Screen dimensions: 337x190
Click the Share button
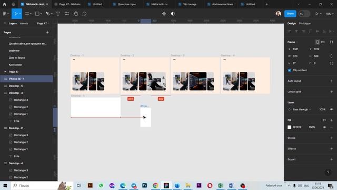(290, 14)
